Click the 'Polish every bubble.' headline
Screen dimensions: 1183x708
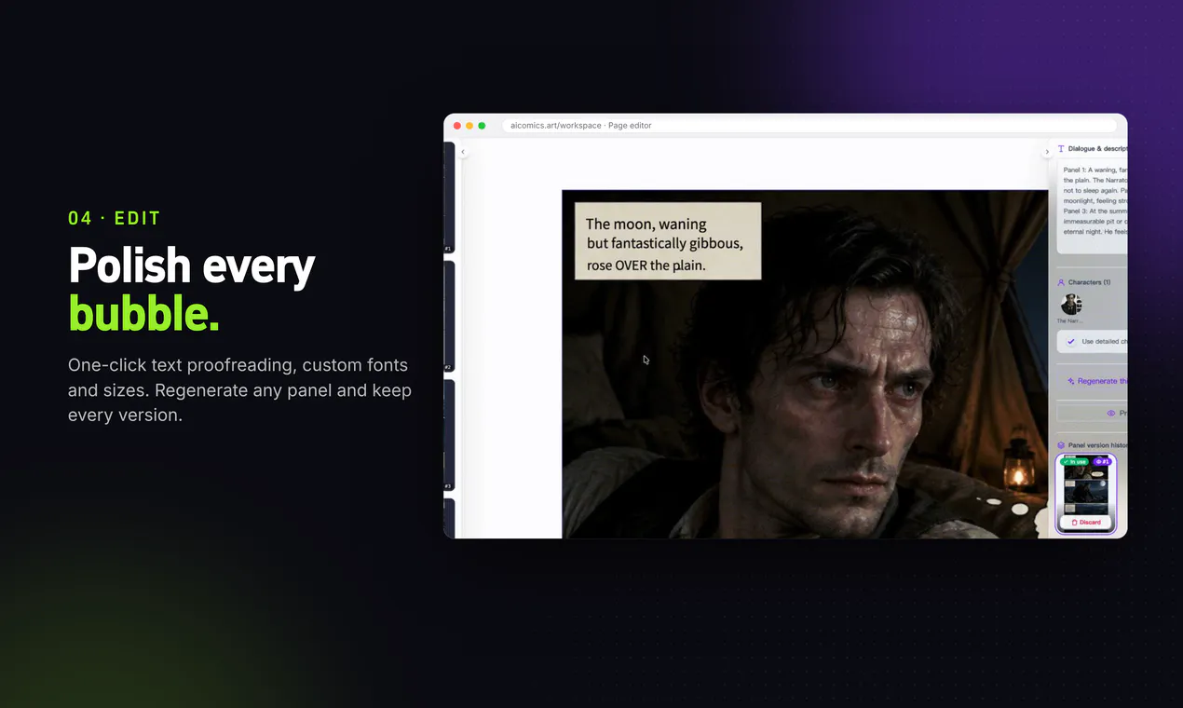pyautogui.click(x=192, y=290)
